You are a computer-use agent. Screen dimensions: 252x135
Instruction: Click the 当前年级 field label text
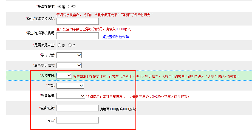[x=48, y=96]
